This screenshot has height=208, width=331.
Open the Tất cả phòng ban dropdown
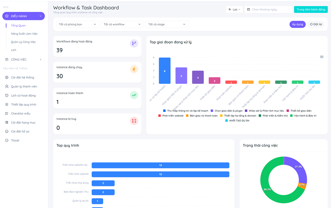click(x=78, y=24)
